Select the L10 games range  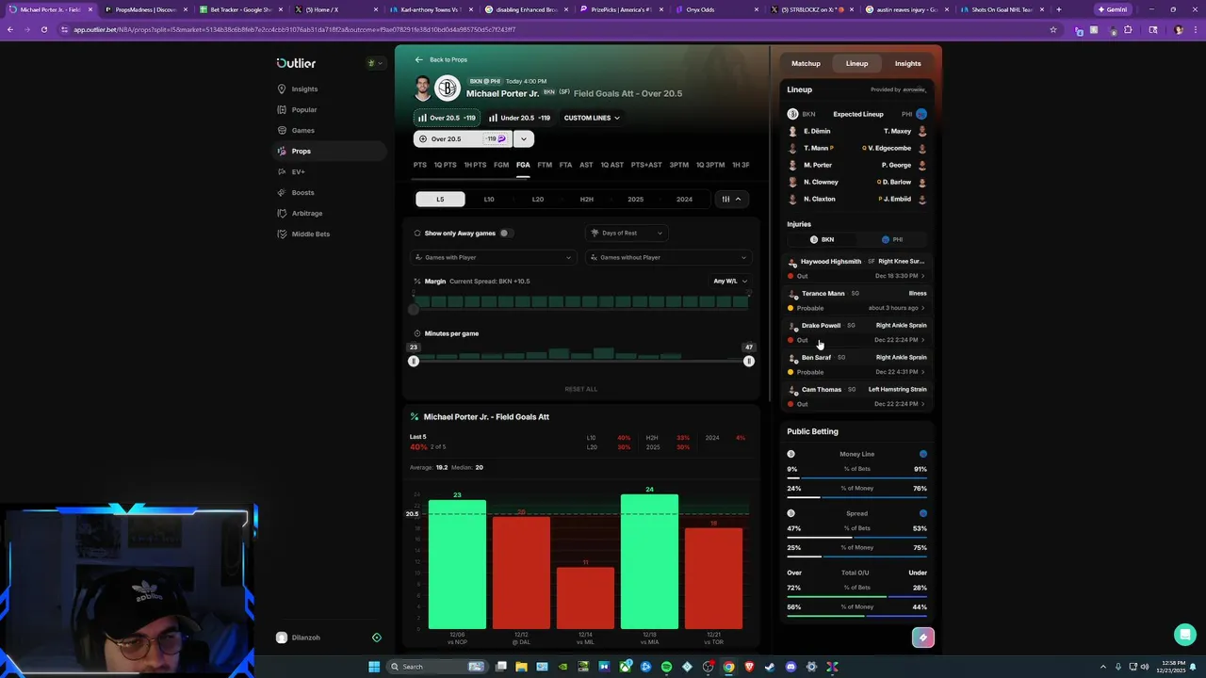(489, 199)
